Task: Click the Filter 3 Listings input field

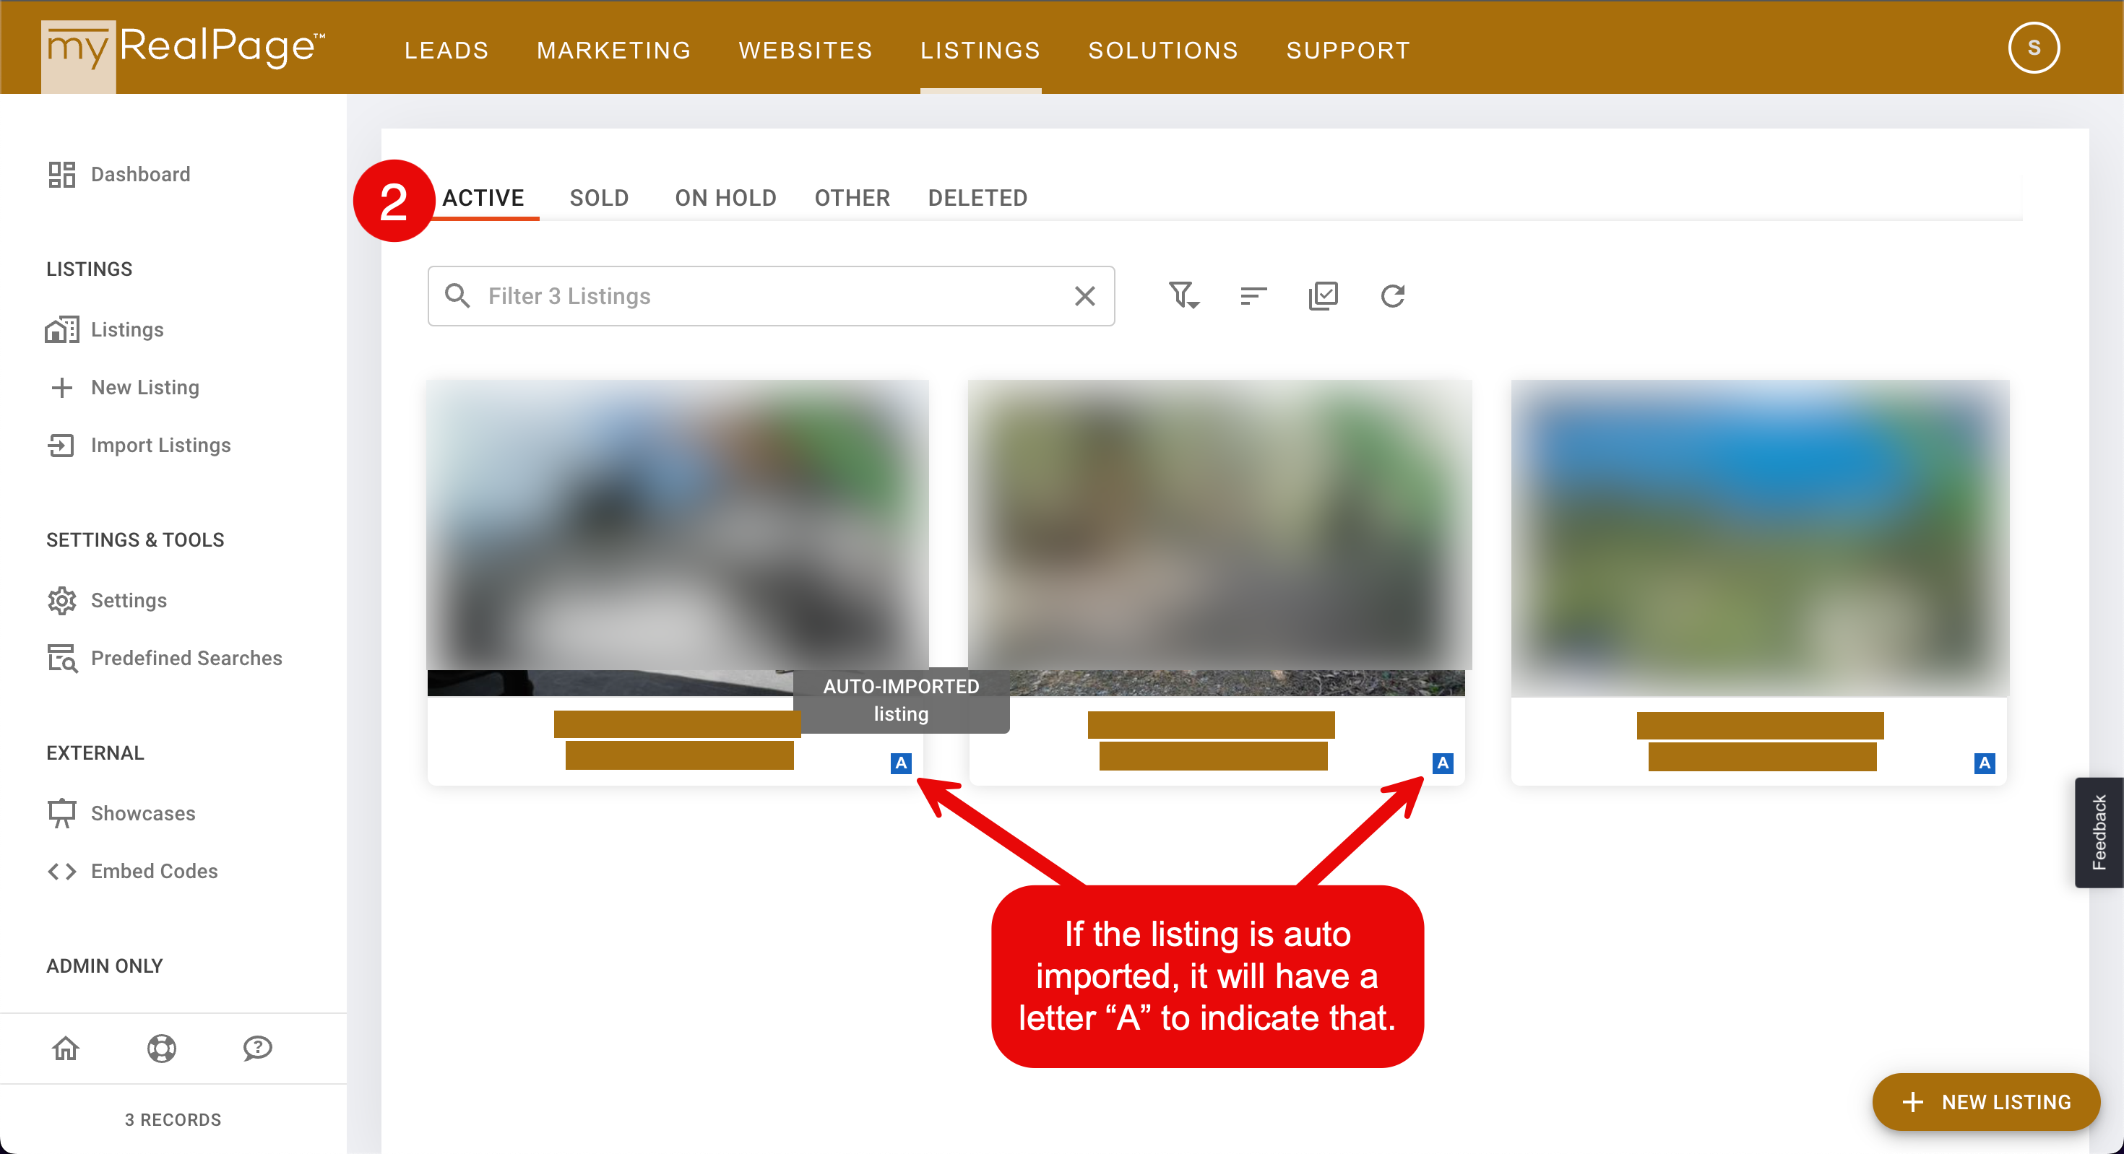Action: tap(771, 296)
